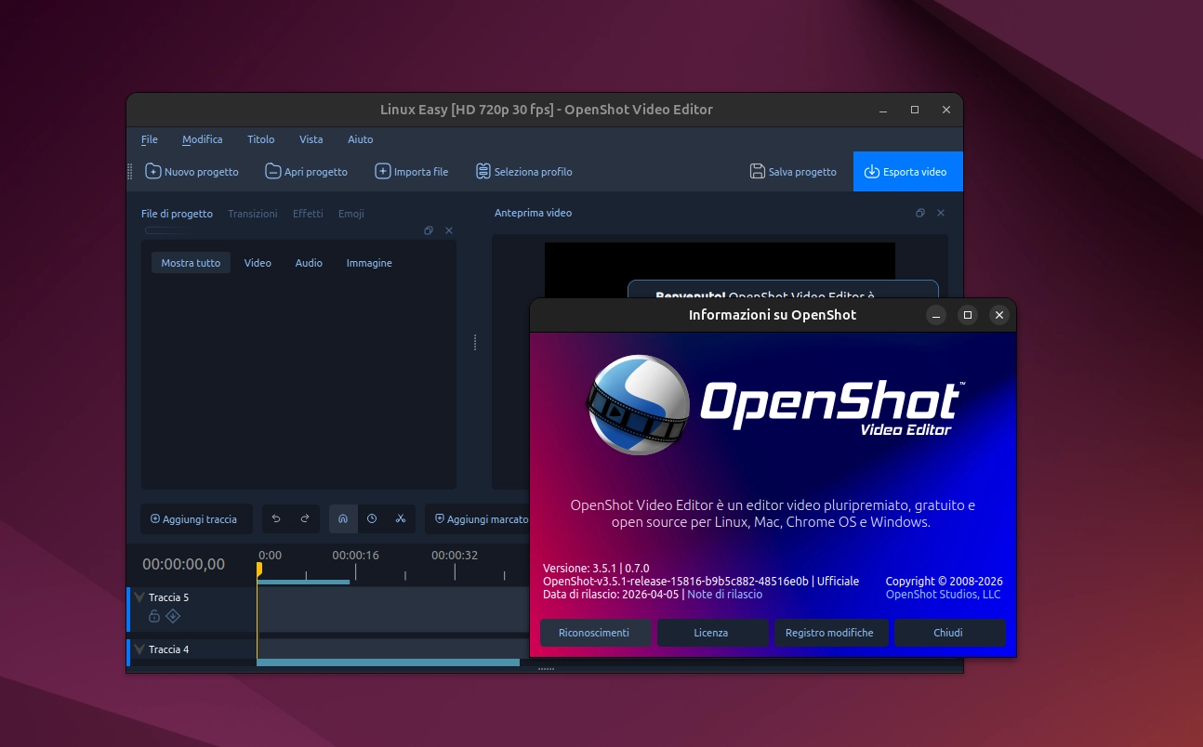Open the Importa file toolbar item
Image resolution: width=1203 pixels, height=747 pixels.
(411, 171)
